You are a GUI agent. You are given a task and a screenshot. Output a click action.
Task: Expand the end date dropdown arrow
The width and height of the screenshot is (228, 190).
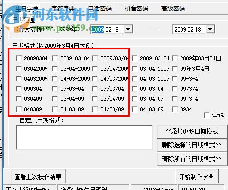point(210,29)
